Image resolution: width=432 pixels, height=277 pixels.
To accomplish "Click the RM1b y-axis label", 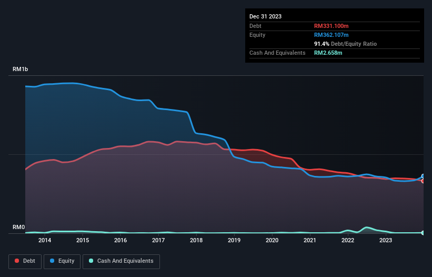I will pos(20,69).
